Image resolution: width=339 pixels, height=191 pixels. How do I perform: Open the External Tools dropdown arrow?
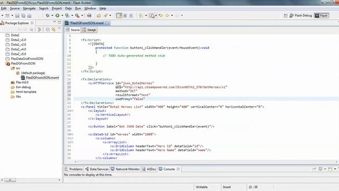pyautogui.click(x=82, y=15)
